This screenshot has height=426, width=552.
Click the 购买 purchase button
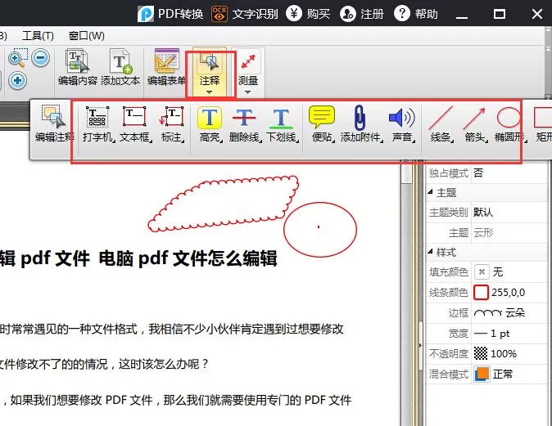308,14
